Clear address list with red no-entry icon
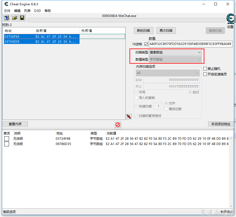This screenshot has height=217, width=236. (118, 125)
